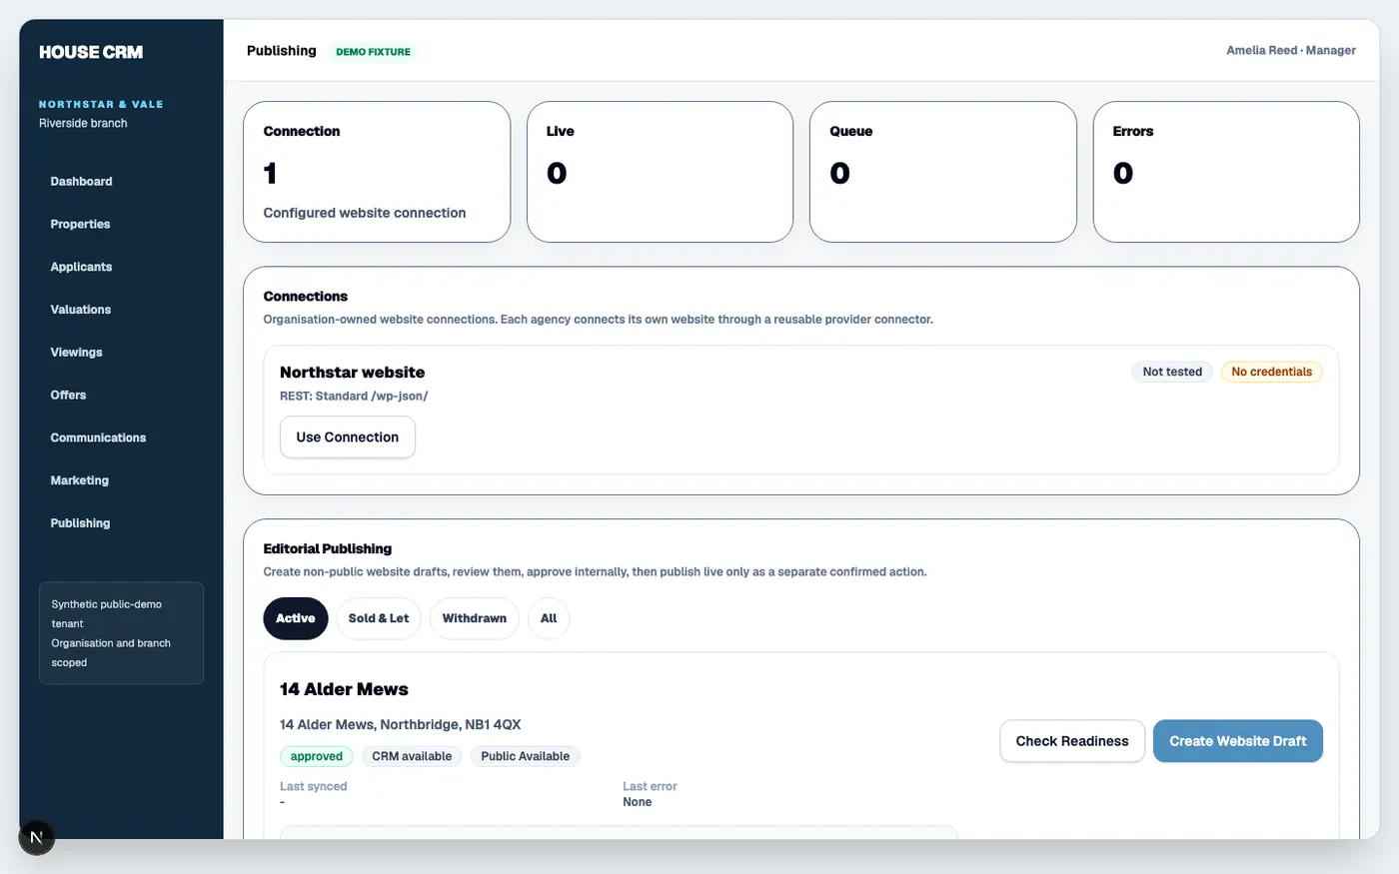Click the Errors count card

click(1226, 172)
